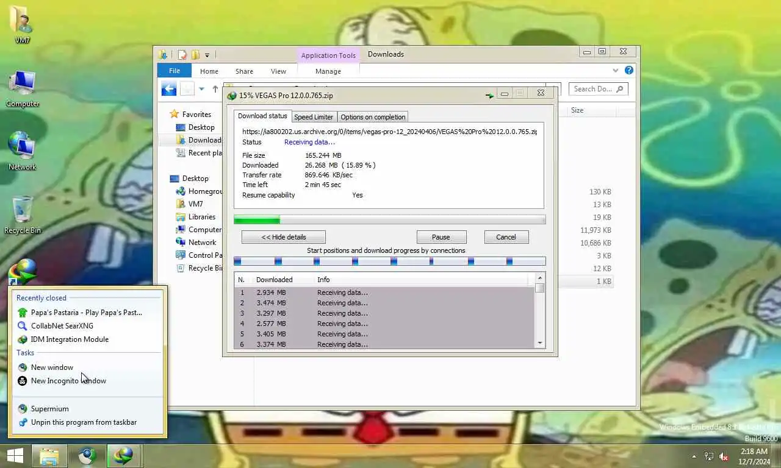The image size is (781, 468).
Task: Select Recycle Bin desktop icon
Action: click(23, 215)
